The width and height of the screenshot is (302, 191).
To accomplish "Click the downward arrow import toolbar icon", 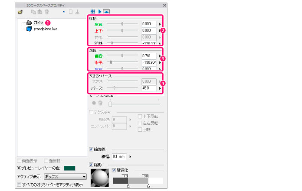I will click(x=77, y=12).
